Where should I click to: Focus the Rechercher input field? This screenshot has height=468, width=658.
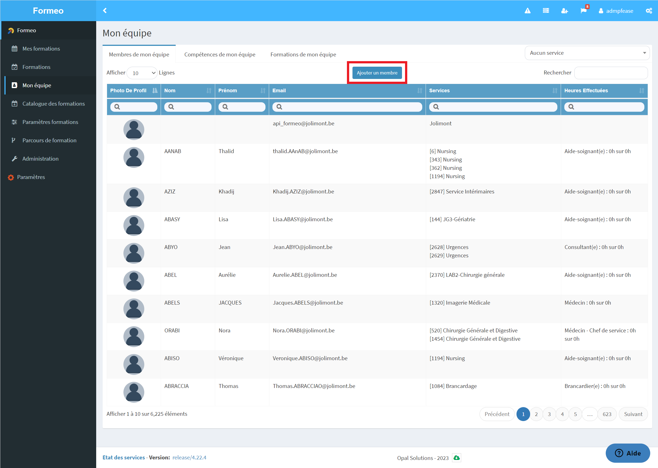tap(611, 73)
